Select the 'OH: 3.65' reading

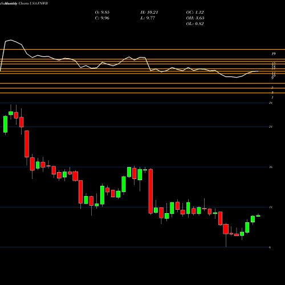(195, 18)
